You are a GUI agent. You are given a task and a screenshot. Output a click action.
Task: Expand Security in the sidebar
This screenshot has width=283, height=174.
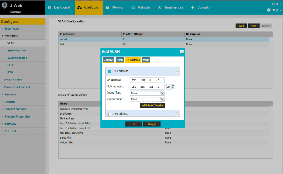(10, 95)
